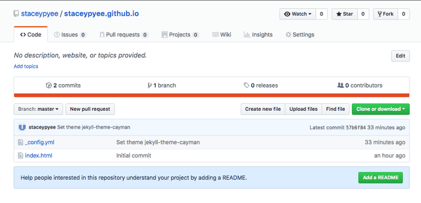421x203 pixels.
Task: Click Upload files
Action: click(303, 109)
